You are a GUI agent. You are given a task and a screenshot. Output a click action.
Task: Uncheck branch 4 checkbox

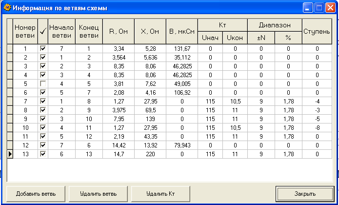tap(43, 75)
